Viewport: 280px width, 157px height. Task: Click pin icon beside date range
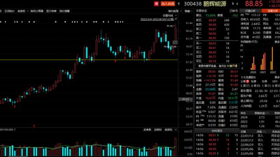(x=176, y=19)
